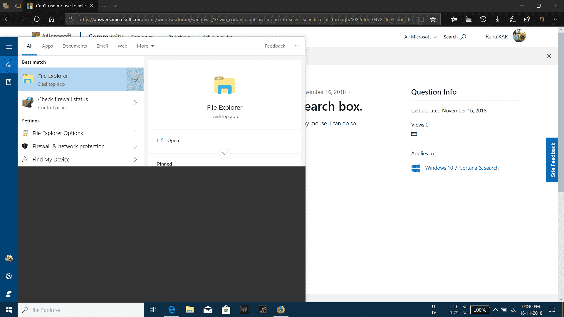Expand the More filter dropdown
Image resolution: width=564 pixels, height=317 pixels.
click(145, 46)
